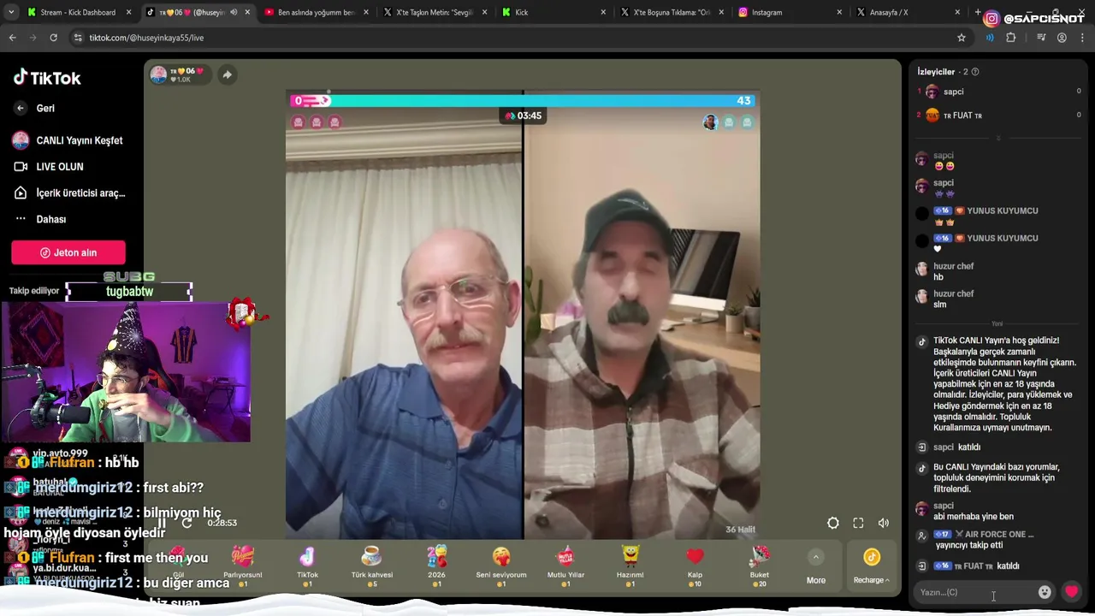Send the 2026 gift
The image size is (1095, 616).
[x=436, y=566]
